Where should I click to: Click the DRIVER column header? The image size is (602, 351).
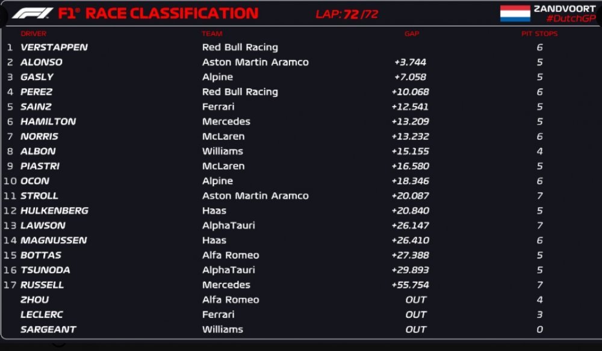[33, 34]
